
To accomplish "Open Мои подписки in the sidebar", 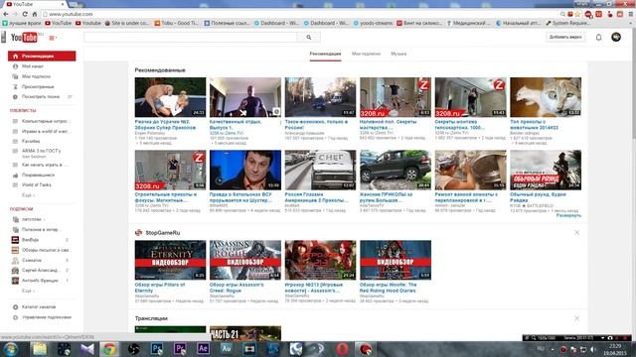I will (x=36, y=76).
